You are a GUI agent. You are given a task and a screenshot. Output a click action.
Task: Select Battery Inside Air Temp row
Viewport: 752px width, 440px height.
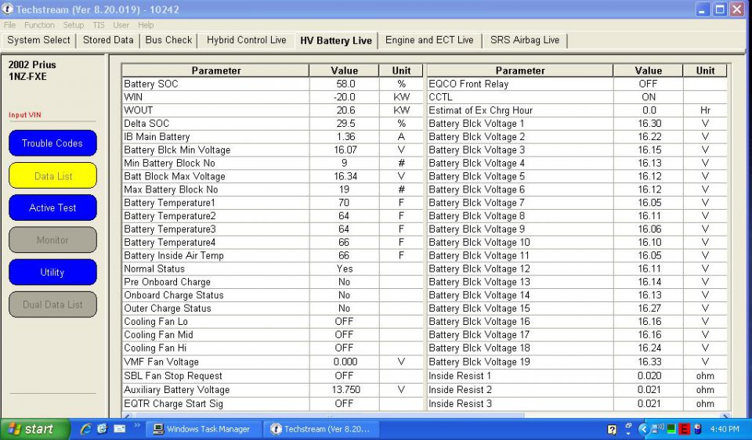pos(273,255)
